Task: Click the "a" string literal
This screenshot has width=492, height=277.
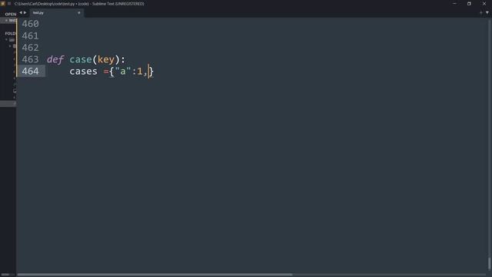Action: click(123, 72)
